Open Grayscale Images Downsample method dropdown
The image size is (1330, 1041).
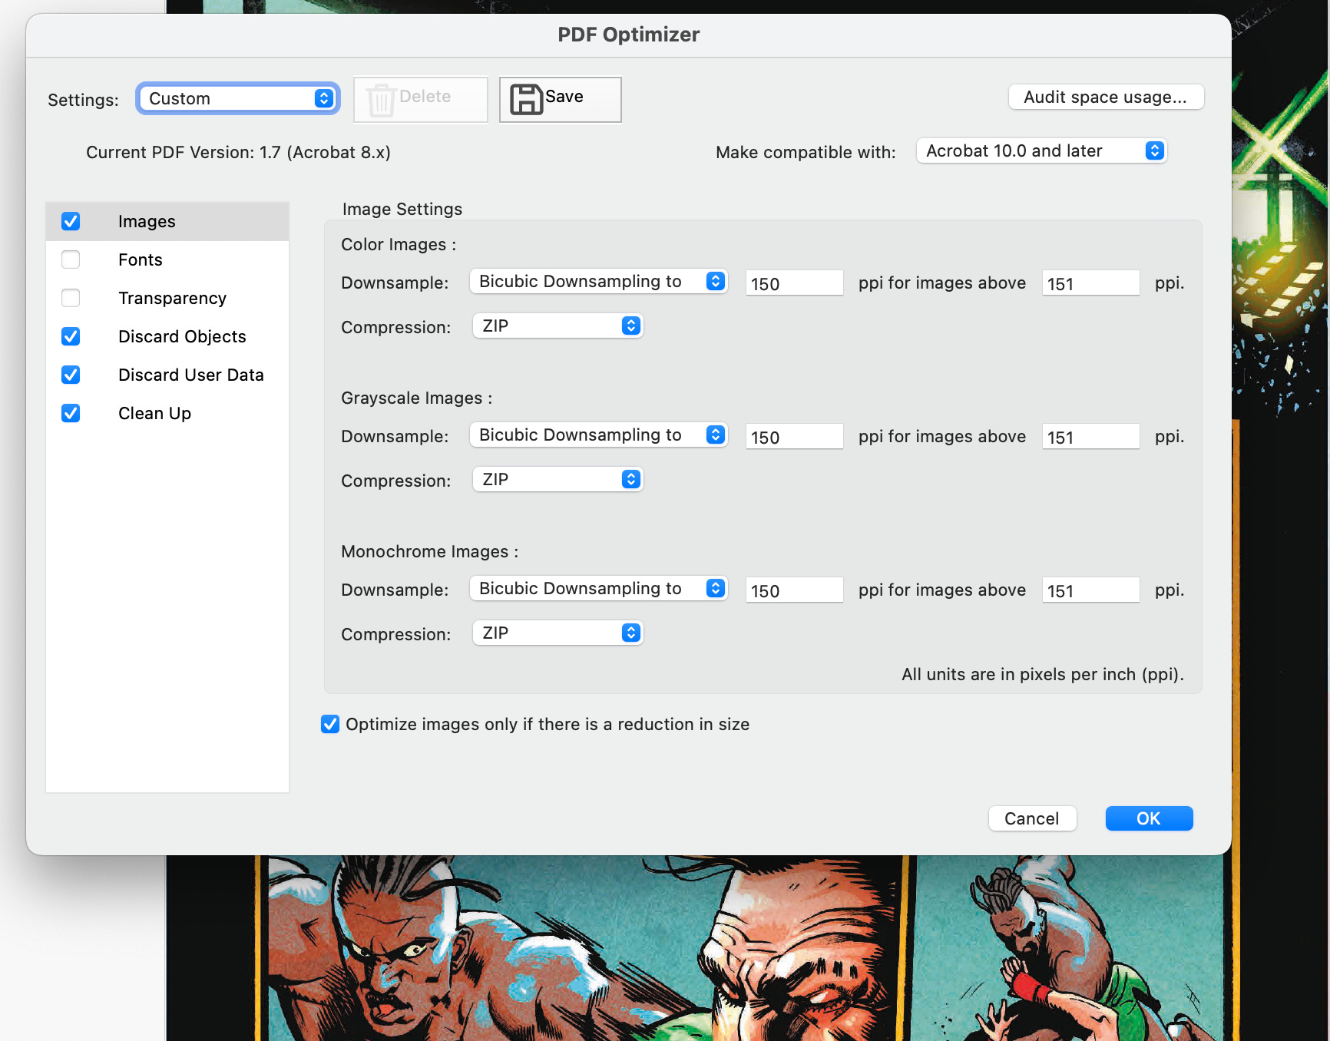(598, 435)
